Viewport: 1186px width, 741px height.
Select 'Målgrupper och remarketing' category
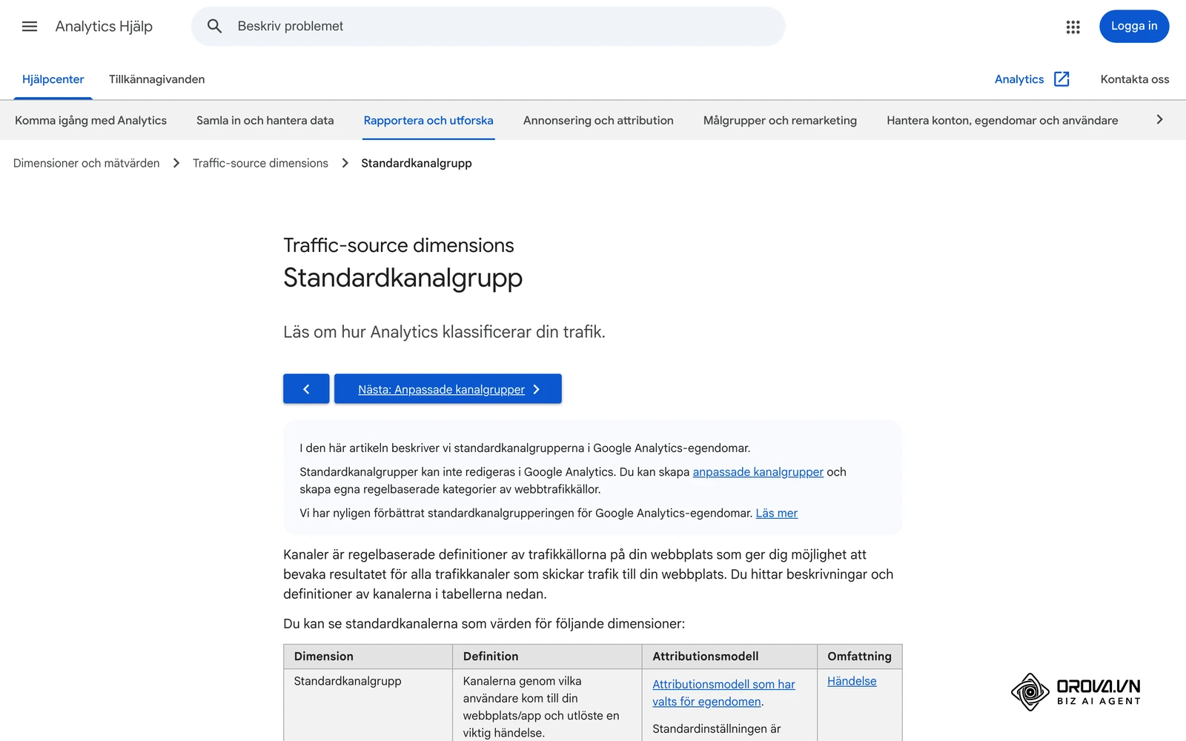tap(780, 120)
